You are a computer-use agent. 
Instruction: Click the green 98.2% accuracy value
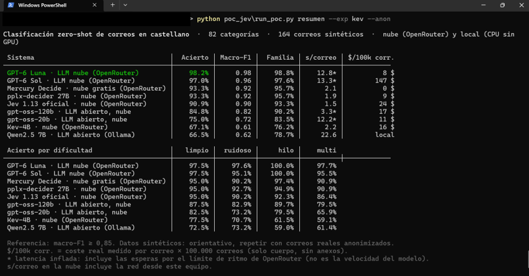[199, 73]
